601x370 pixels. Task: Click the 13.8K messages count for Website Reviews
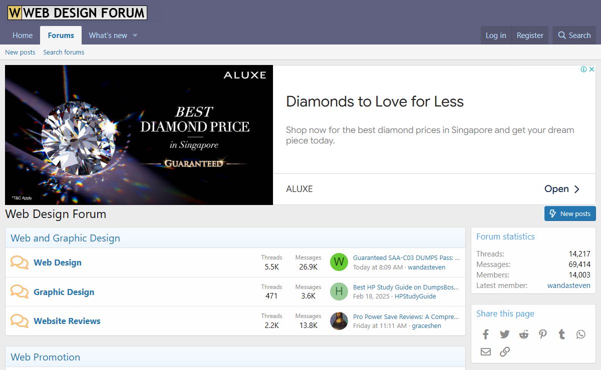point(308,325)
